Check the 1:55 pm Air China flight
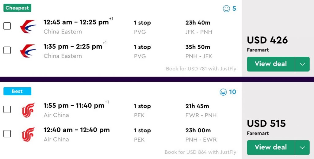This screenshot has height=159, width=314. point(7,109)
